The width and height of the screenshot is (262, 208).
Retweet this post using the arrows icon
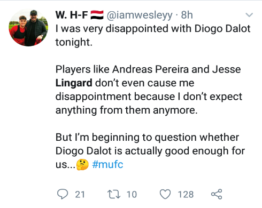[x=114, y=194]
